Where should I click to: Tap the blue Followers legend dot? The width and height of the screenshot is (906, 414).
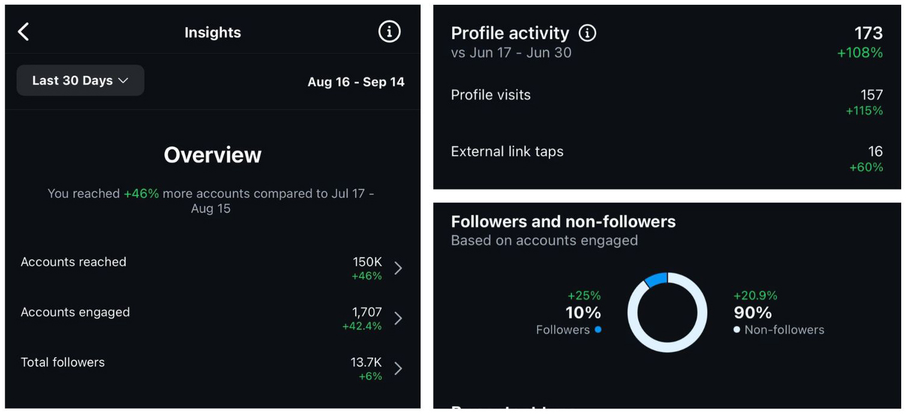598,329
